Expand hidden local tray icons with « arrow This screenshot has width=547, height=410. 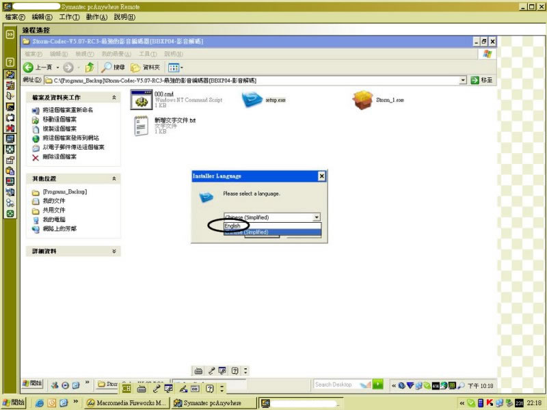[x=462, y=403]
